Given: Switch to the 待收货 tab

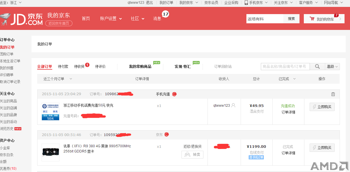Looking at the screenshot, I should 79,66.
